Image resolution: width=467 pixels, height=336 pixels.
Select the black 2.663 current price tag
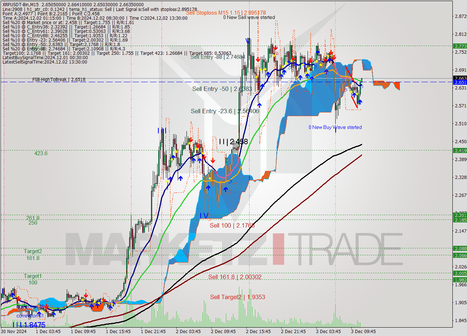point(460,78)
